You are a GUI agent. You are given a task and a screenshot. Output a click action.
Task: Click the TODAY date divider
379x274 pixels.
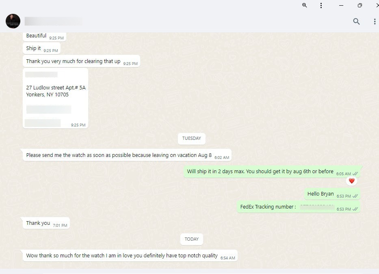click(x=191, y=239)
